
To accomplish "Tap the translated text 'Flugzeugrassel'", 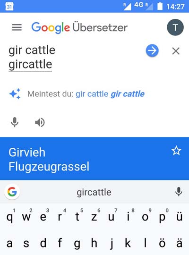I will (49, 167).
